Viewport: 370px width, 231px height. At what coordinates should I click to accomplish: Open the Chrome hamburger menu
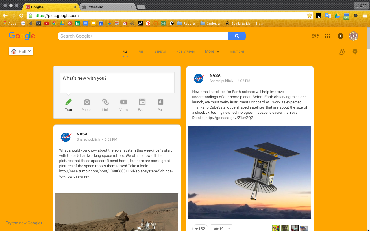[365, 16]
